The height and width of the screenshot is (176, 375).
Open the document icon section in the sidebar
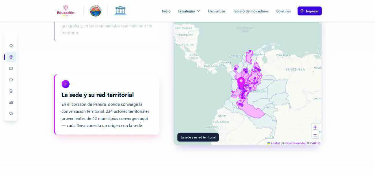(11, 91)
